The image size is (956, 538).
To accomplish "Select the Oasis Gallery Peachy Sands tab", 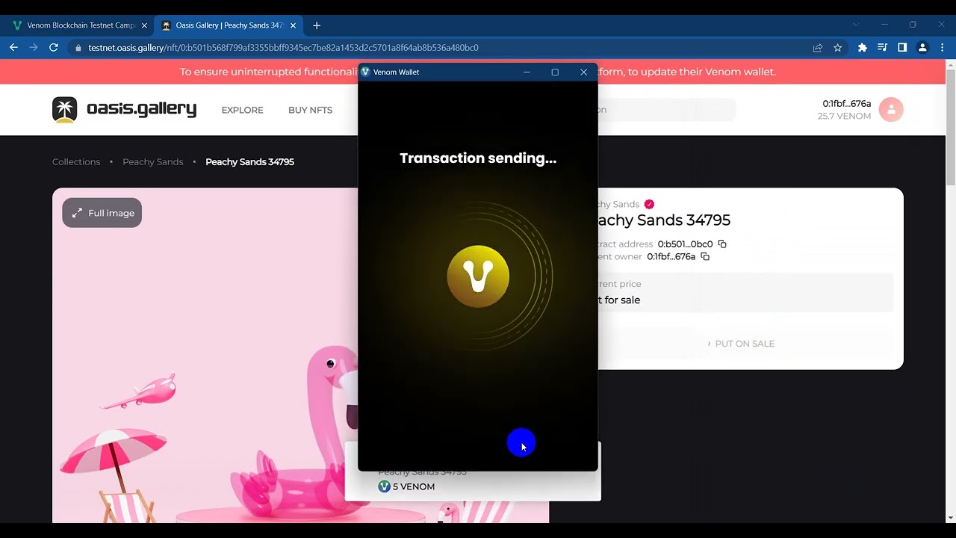I will 229,25.
